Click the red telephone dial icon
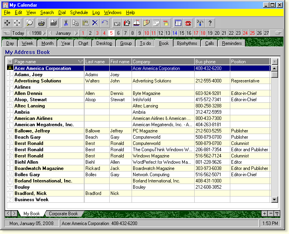289x234 pixels. pyautogui.click(x=188, y=23)
